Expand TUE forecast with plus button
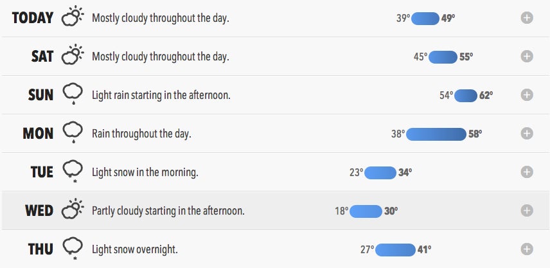The width and height of the screenshot is (550, 268). click(527, 172)
